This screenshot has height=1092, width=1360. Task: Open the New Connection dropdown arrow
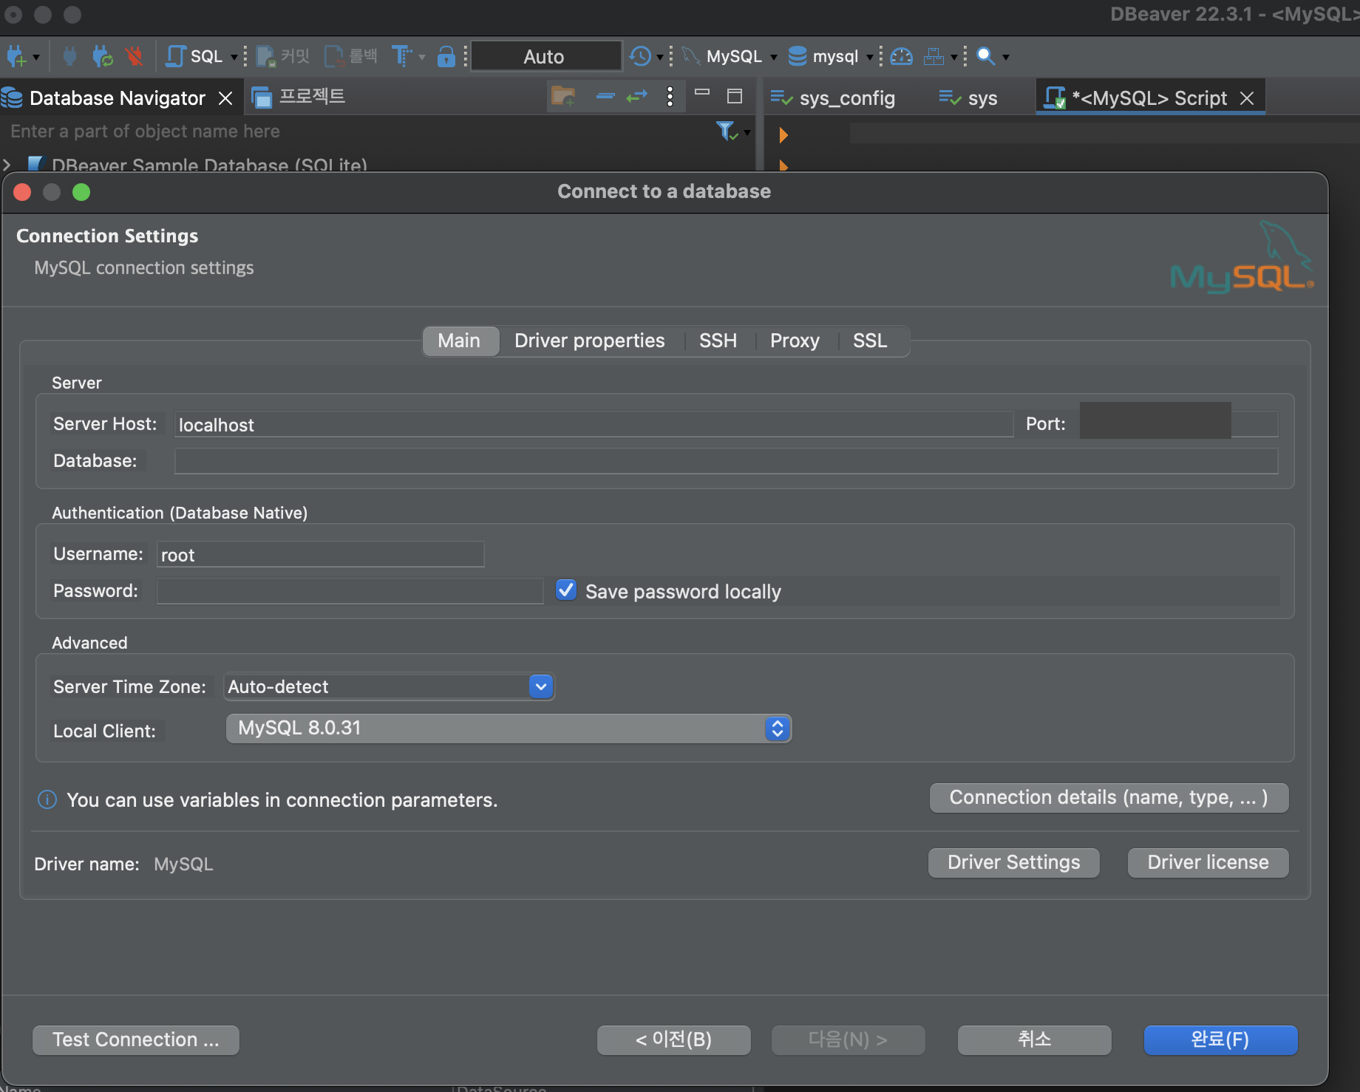click(35, 57)
